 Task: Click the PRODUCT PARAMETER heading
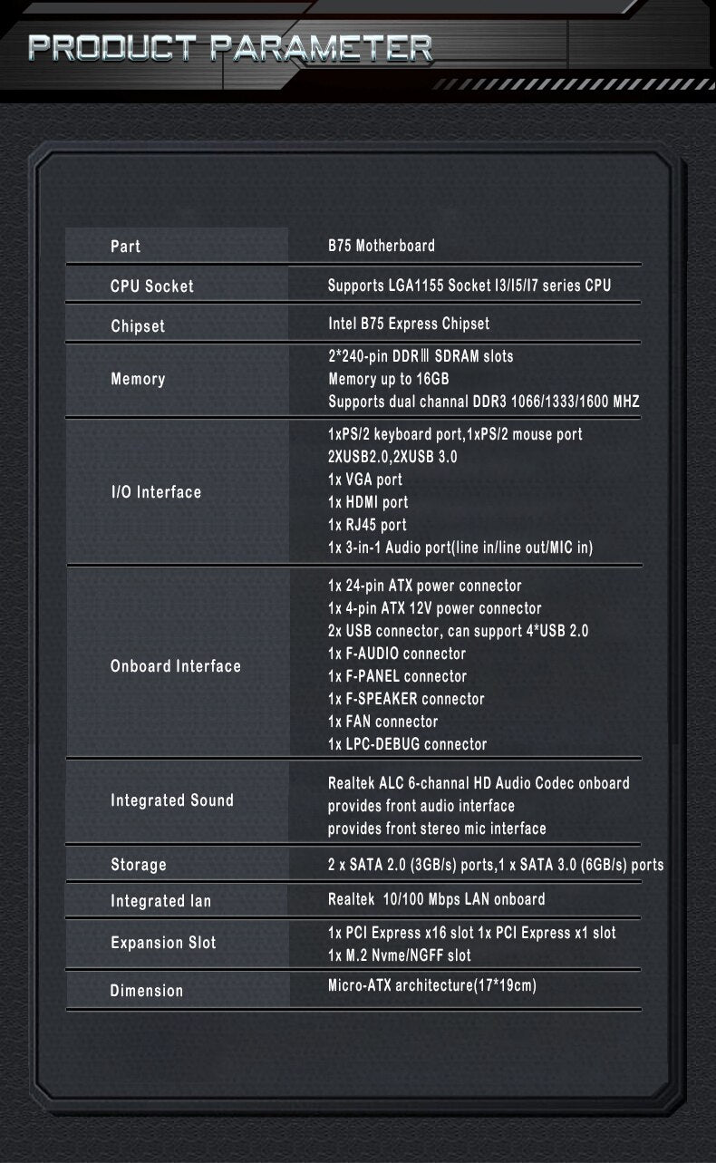point(229,48)
